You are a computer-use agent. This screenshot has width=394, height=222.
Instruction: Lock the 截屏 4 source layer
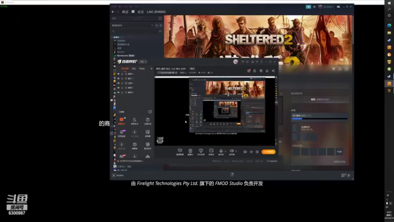(x=122, y=92)
